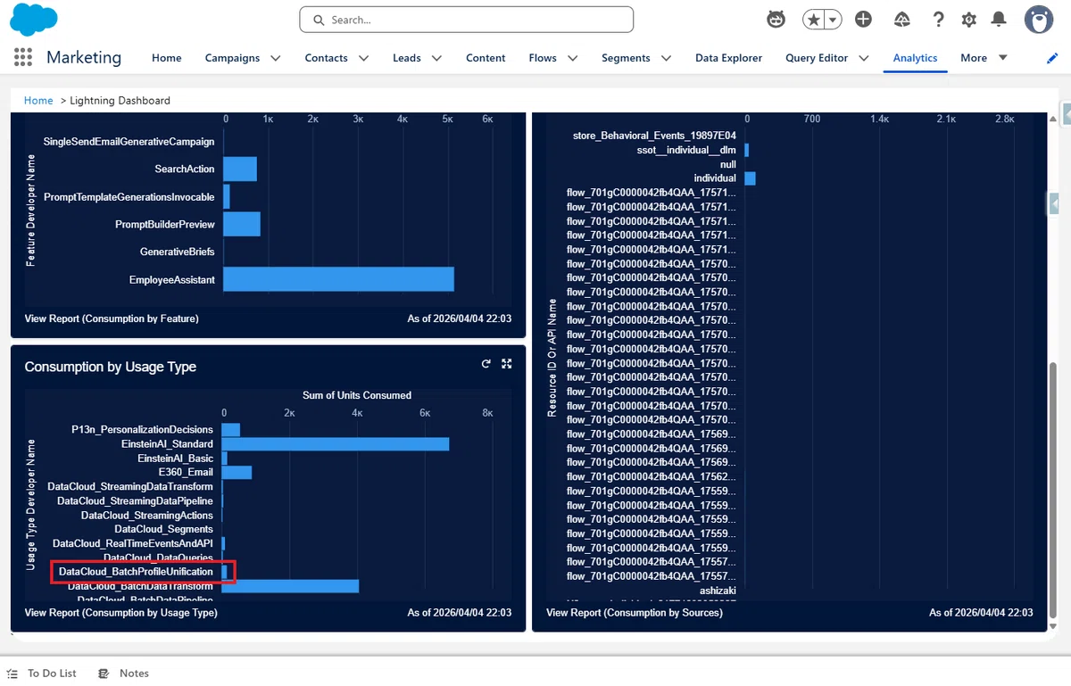Image resolution: width=1071 pixels, height=686 pixels.
Task: Open the user avatar profile menu
Action: tap(1039, 20)
